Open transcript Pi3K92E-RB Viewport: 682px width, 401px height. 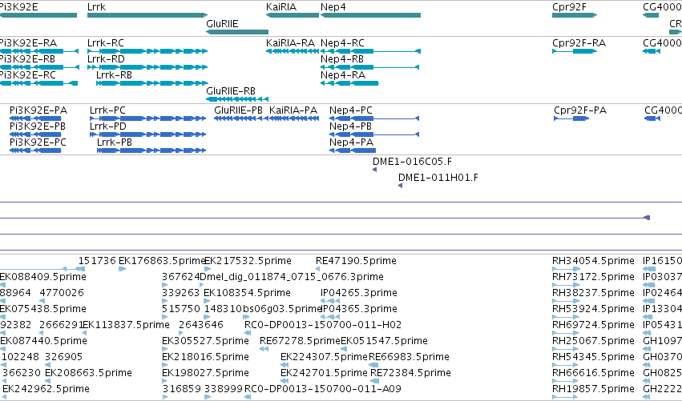click(x=38, y=67)
